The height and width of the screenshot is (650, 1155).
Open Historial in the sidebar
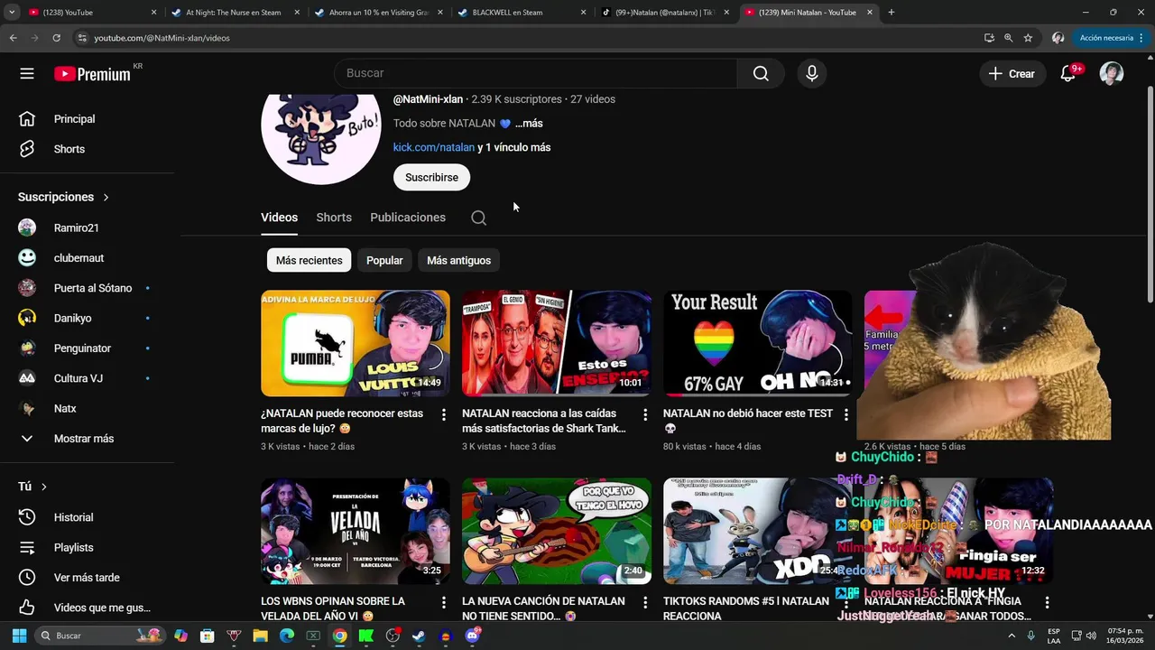pyautogui.click(x=87, y=517)
